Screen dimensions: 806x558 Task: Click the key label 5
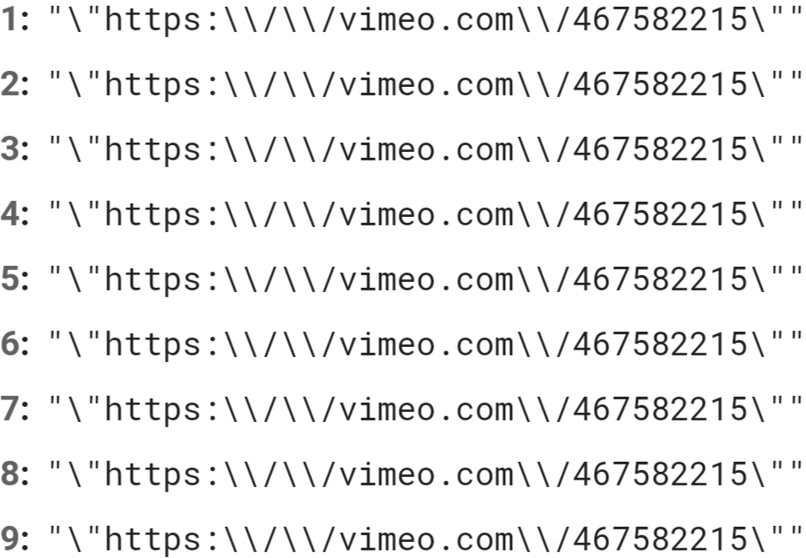[x=15, y=279]
